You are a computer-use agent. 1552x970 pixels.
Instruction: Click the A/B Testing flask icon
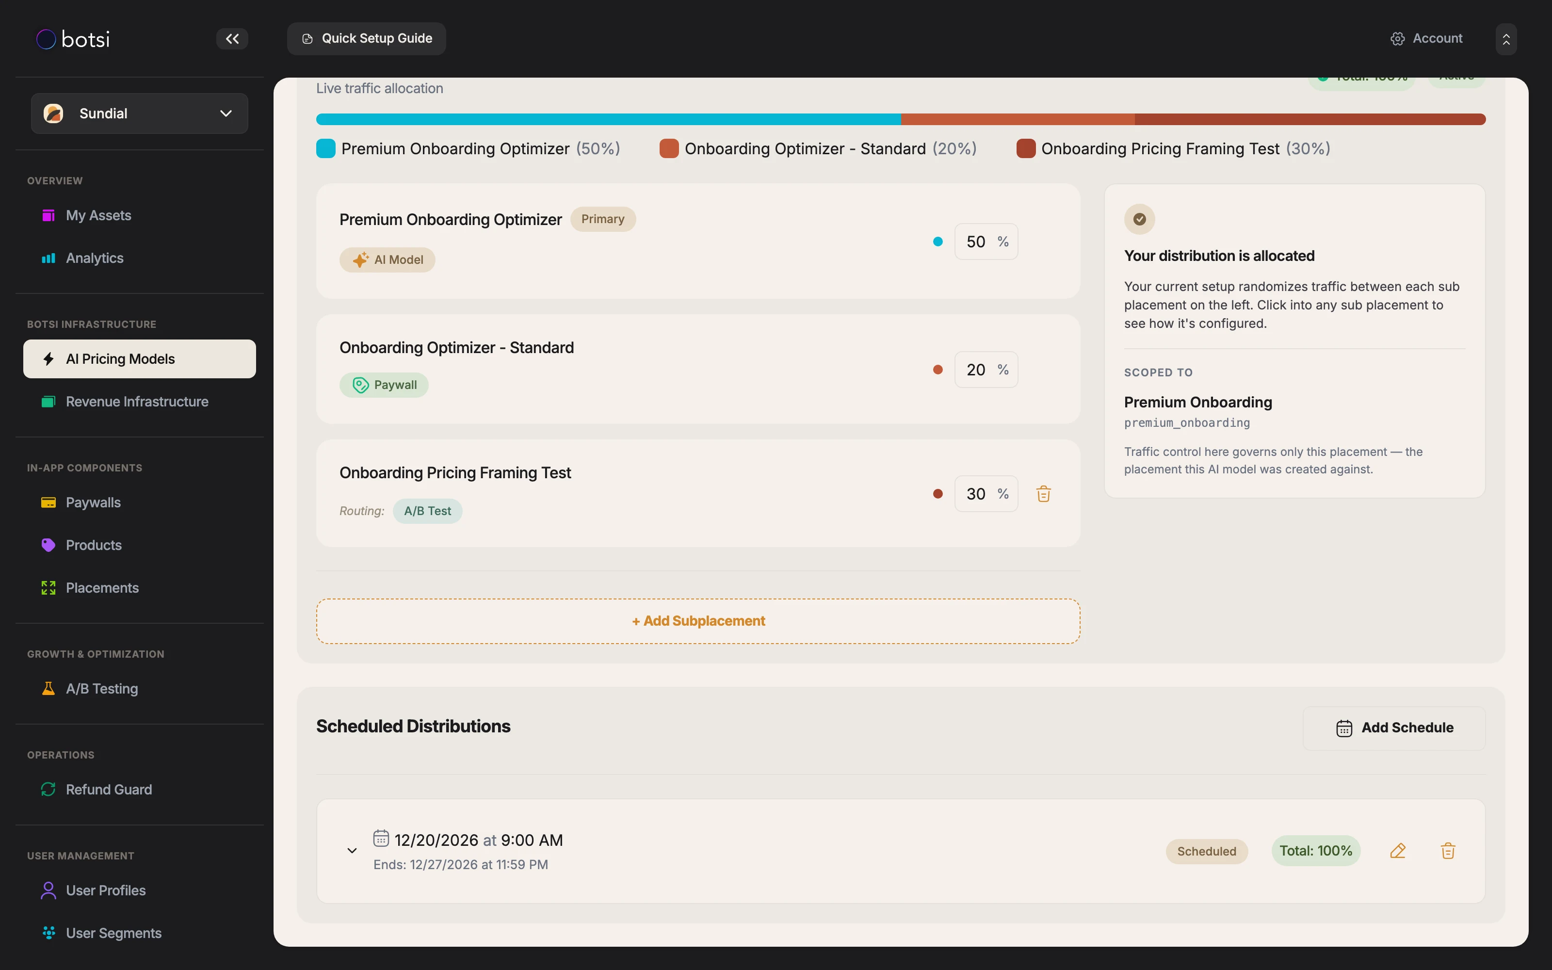click(x=48, y=688)
